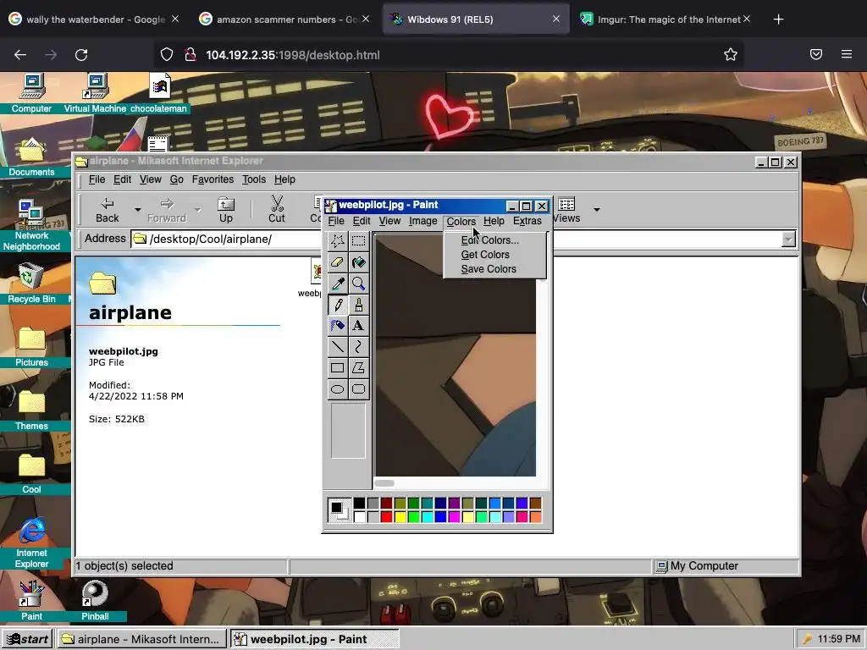Select the bright red palette swatch

tap(386, 517)
